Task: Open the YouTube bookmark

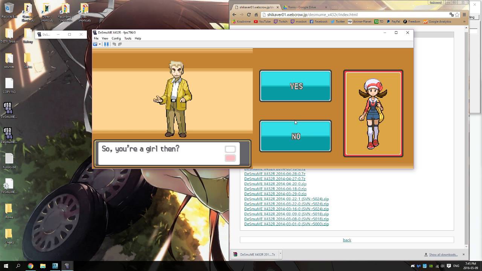Action: pos(262,21)
